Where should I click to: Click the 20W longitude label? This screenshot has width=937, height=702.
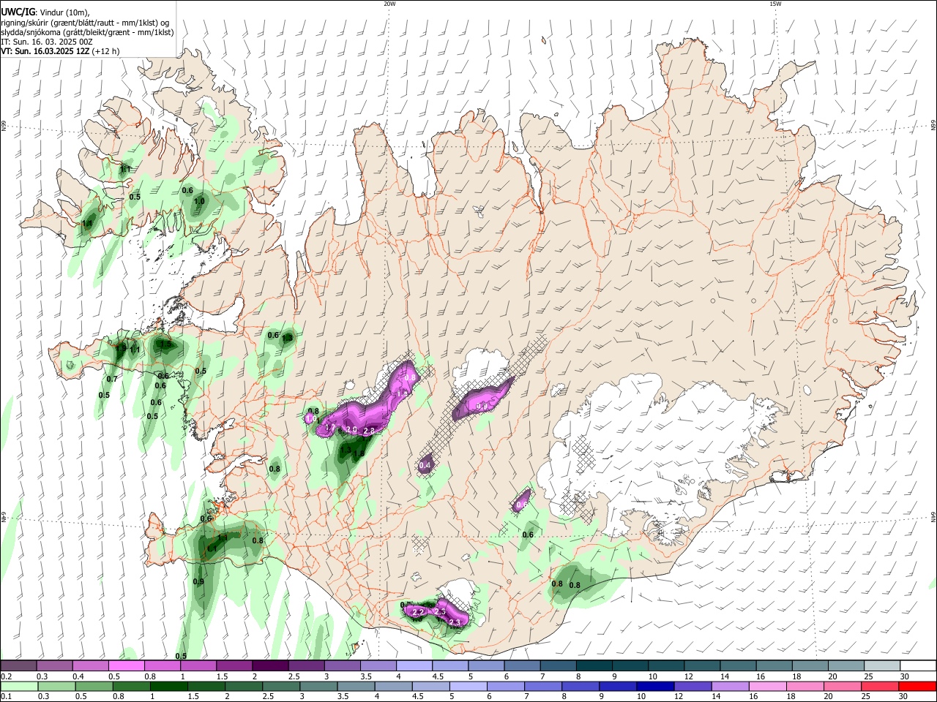pos(389,4)
